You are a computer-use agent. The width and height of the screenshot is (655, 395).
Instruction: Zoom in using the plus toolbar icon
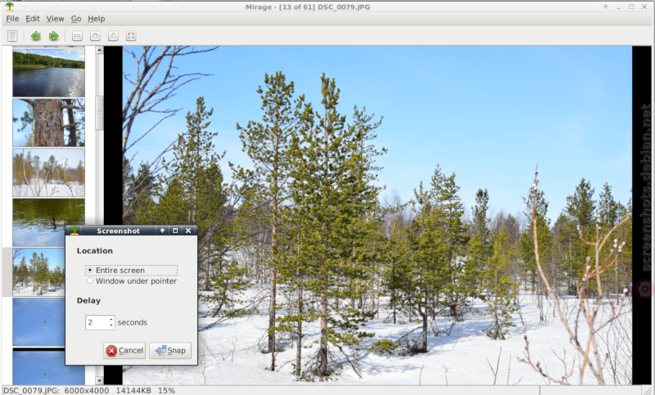[x=95, y=36]
